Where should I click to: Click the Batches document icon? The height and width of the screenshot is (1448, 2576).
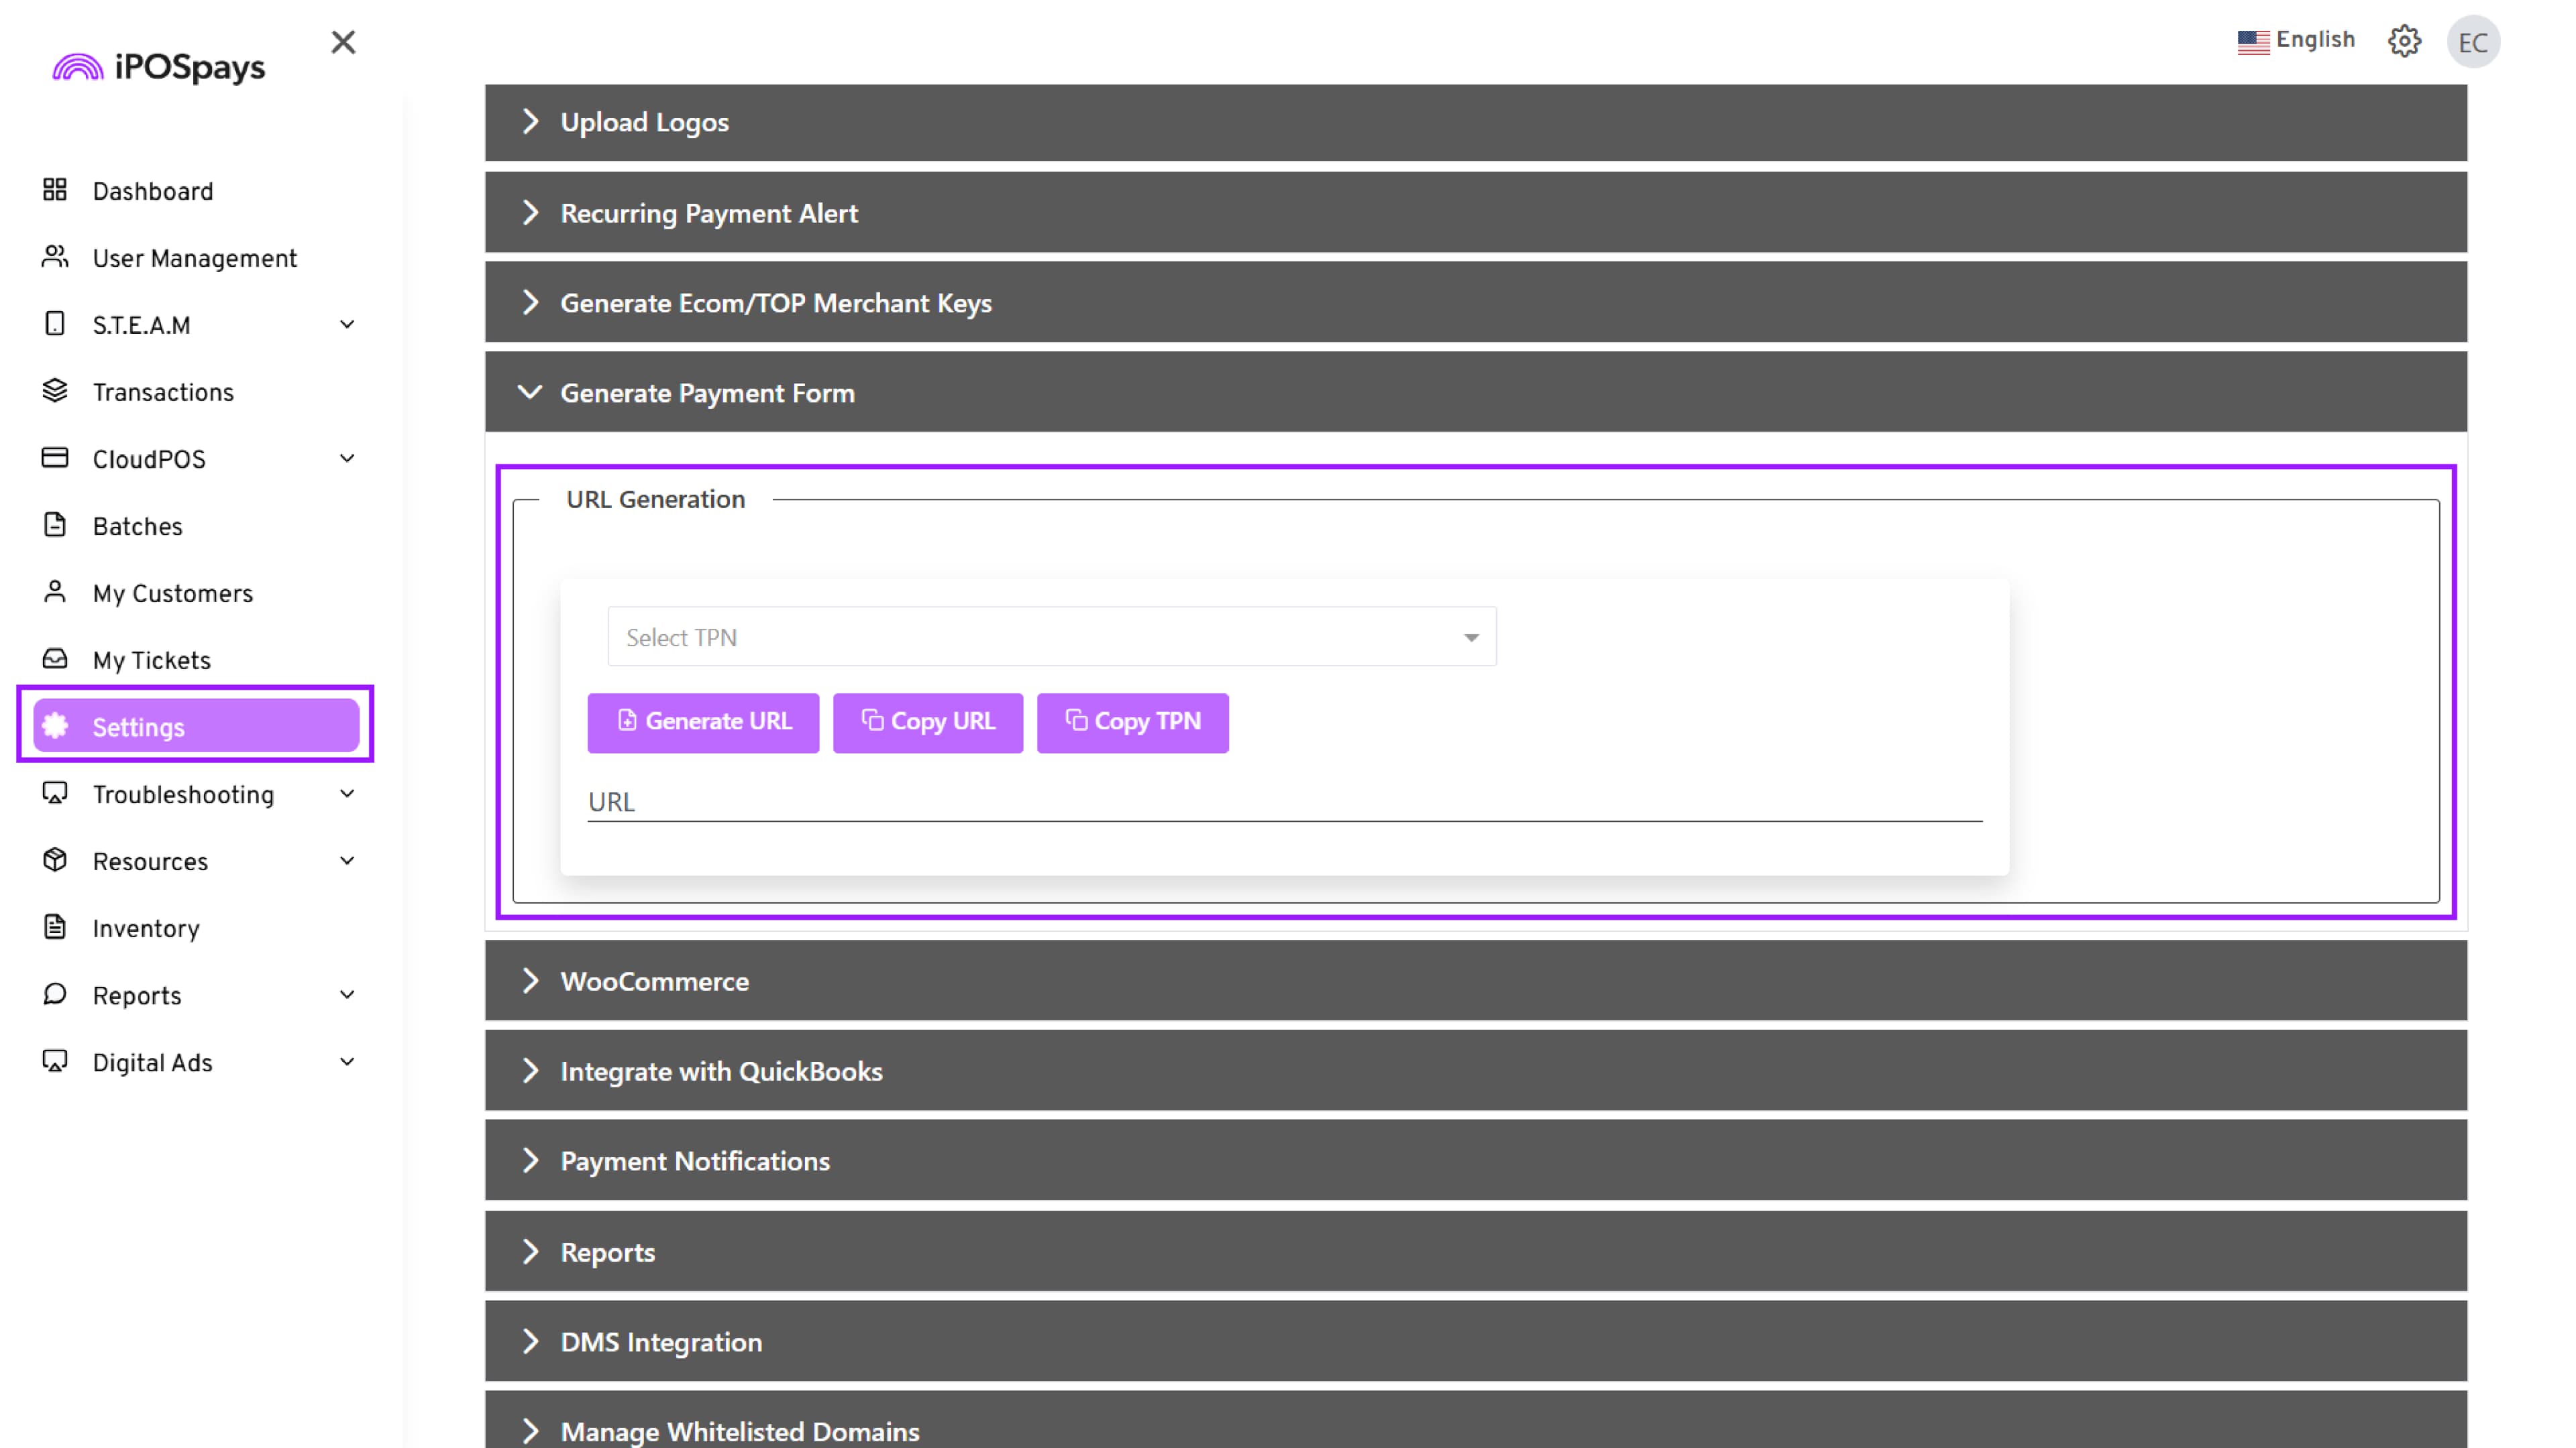point(55,525)
